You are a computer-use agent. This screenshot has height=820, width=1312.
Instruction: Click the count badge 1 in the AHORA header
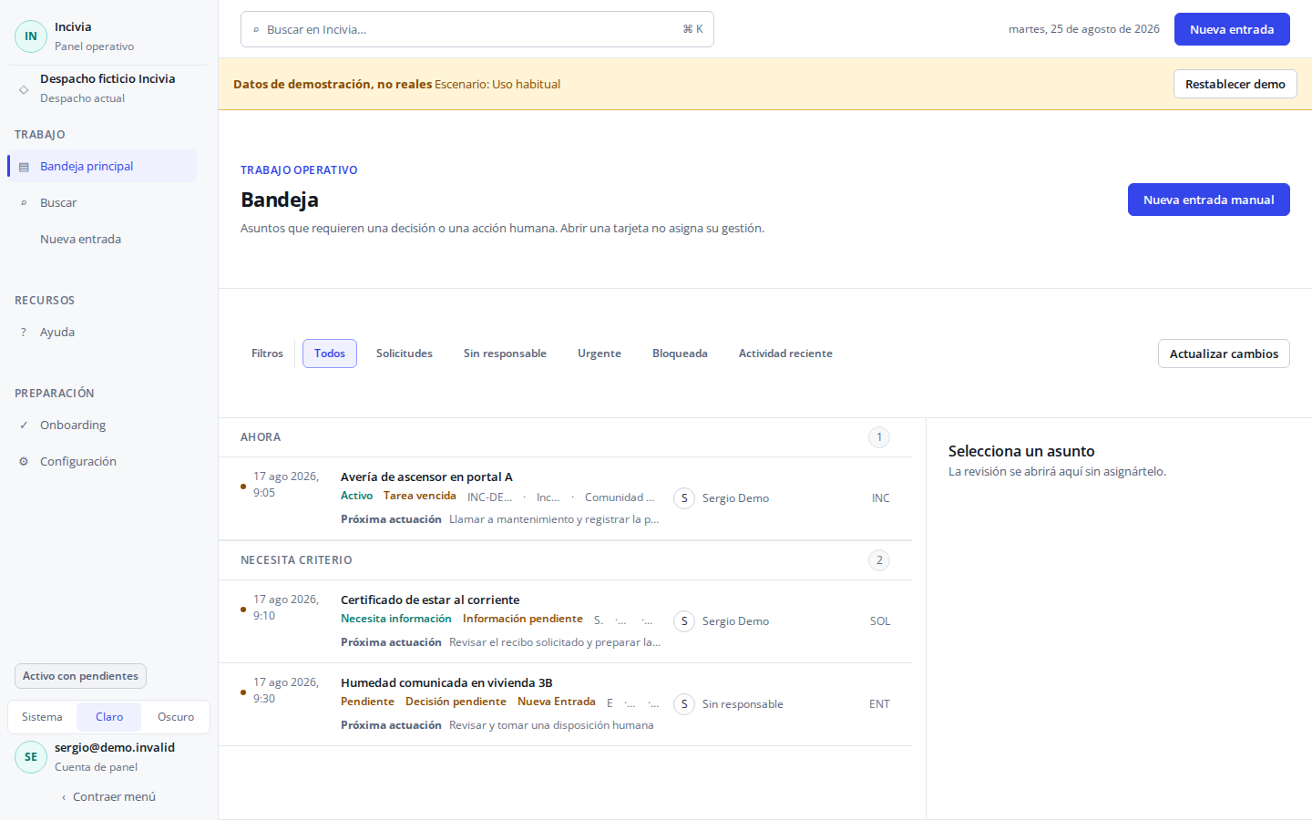879,437
